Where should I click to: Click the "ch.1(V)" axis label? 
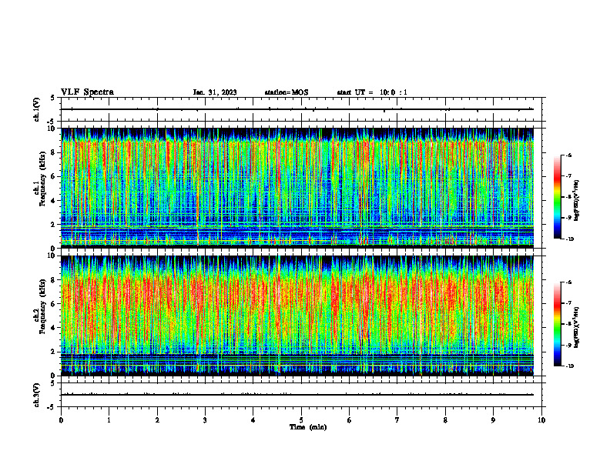point(37,109)
